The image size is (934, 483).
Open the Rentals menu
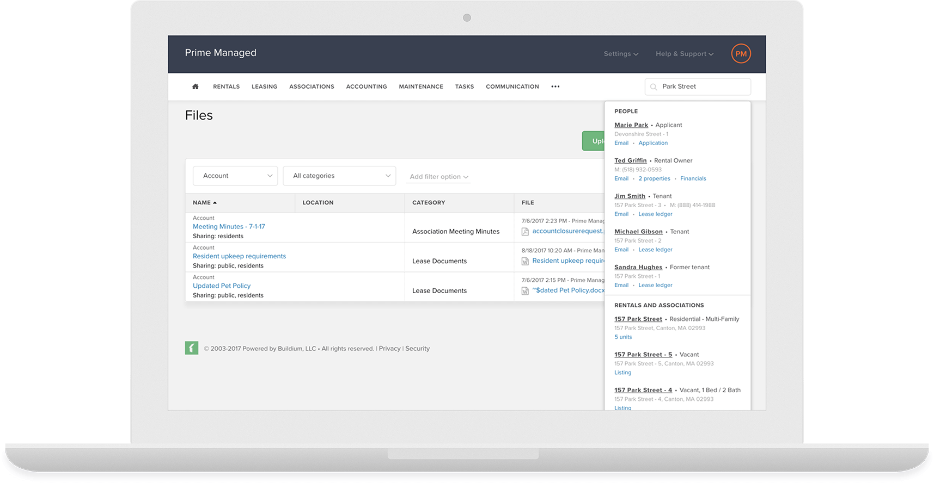coord(227,86)
